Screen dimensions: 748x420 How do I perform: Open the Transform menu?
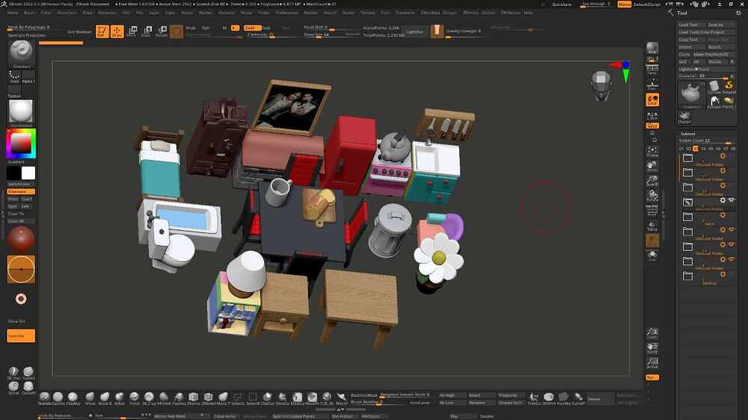tap(405, 13)
